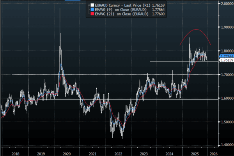Screen dimensions: 234x156
Task: Select the 'EMAVG (21) on Close (EURAUD)' legend label
Action: point(122,14)
